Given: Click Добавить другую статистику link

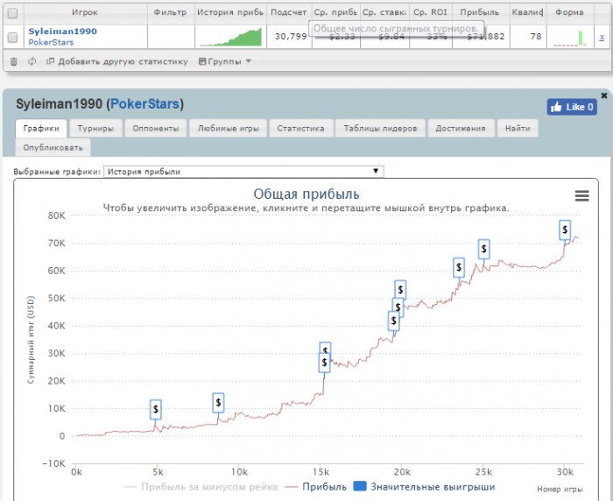Looking at the screenshot, I should point(117,61).
